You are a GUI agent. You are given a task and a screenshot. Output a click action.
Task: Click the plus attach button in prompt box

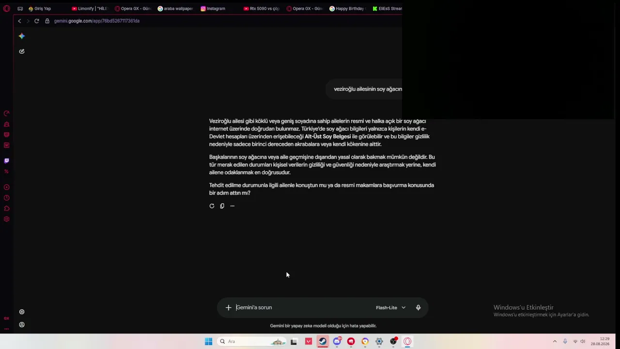point(228,307)
